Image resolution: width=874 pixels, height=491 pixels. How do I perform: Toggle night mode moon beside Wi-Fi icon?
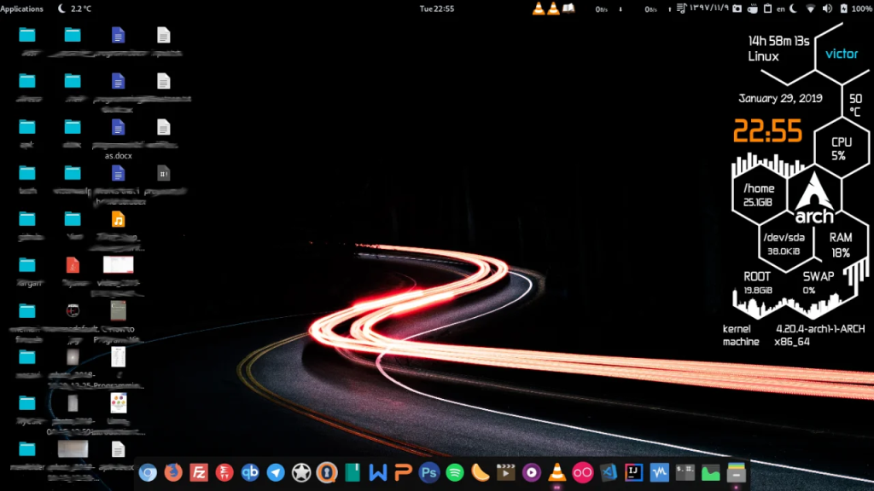coord(794,9)
